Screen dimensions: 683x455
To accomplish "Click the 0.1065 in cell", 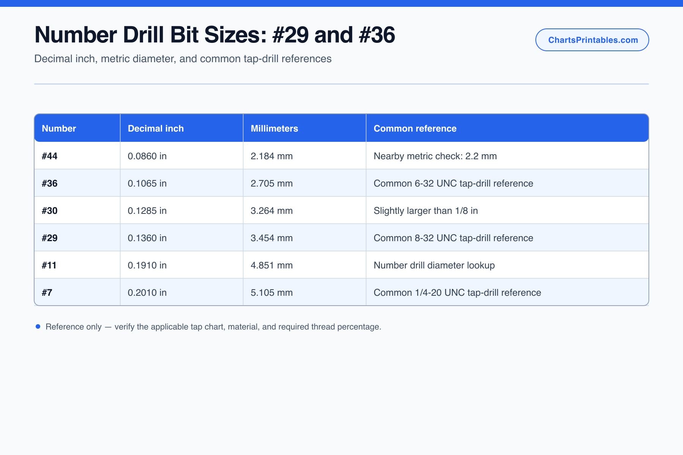I will point(182,183).
